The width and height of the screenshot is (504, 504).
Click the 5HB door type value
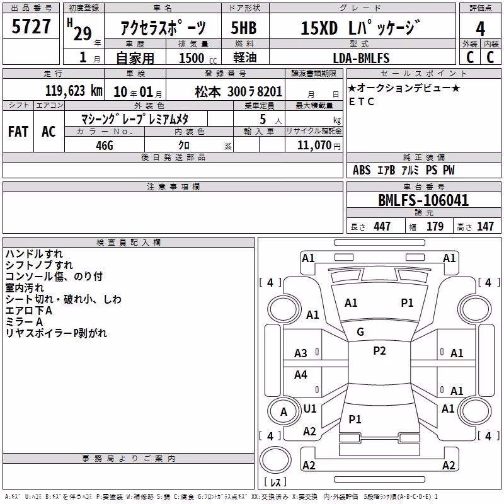[x=244, y=28]
